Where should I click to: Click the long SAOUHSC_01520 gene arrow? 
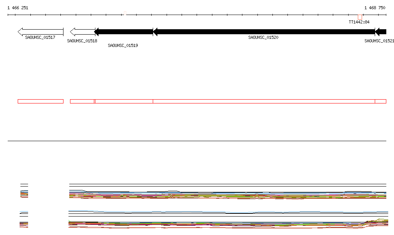tap(264, 32)
